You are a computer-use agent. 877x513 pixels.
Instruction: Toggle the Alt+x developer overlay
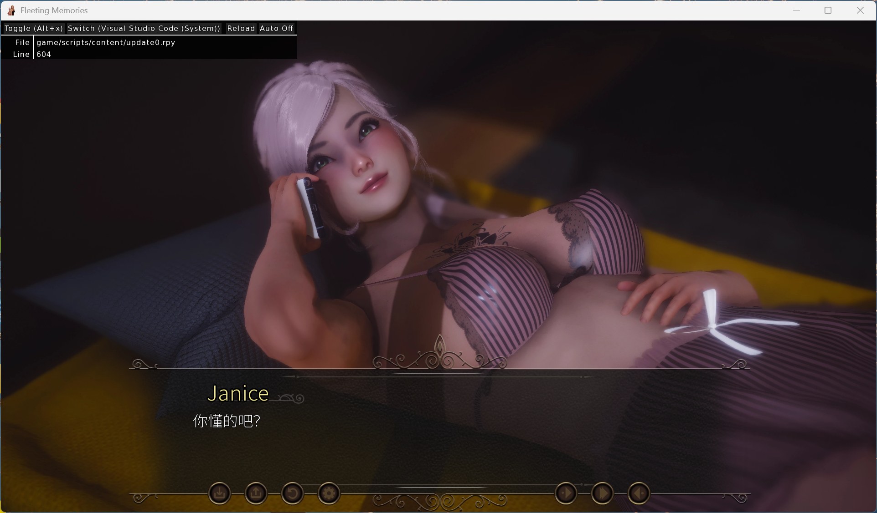pos(34,28)
